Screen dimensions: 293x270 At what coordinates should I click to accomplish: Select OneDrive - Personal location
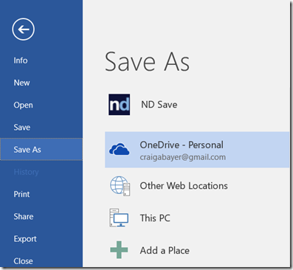[197, 150]
